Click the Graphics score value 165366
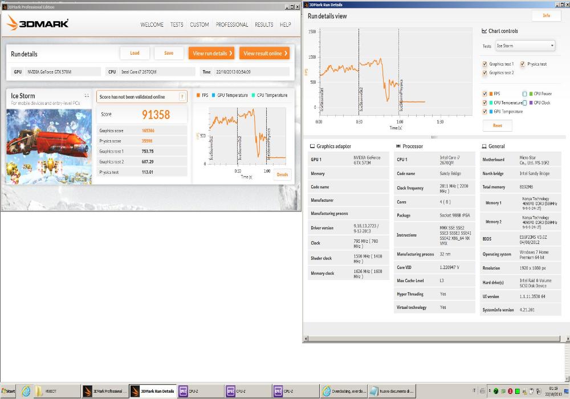570x399 pixels. (x=148, y=131)
